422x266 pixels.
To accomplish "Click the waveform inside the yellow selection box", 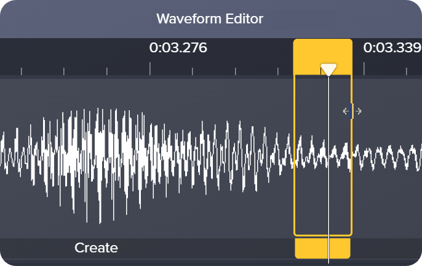I will point(313,154).
